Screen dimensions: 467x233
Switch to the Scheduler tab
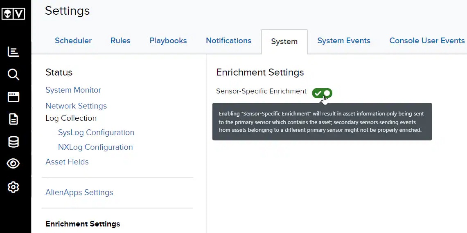tap(73, 41)
